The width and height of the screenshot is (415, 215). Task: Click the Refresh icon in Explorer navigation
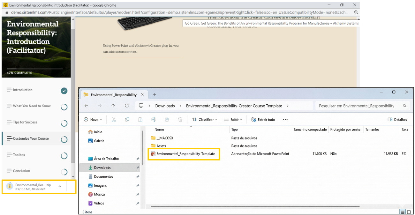tap(127, 106)
